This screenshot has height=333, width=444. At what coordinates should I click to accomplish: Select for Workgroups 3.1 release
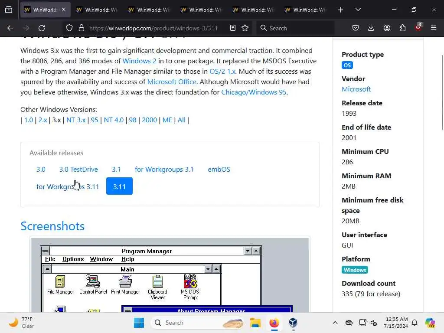pos(164,170)
